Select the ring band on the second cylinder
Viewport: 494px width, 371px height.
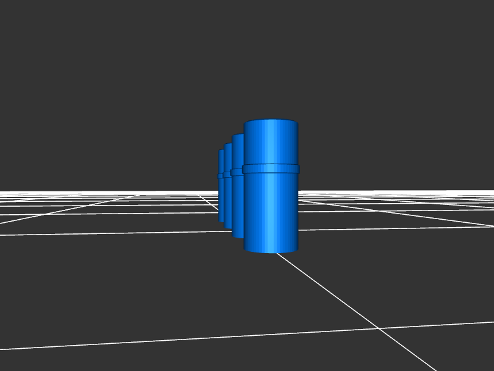click(x=237, y=172)
